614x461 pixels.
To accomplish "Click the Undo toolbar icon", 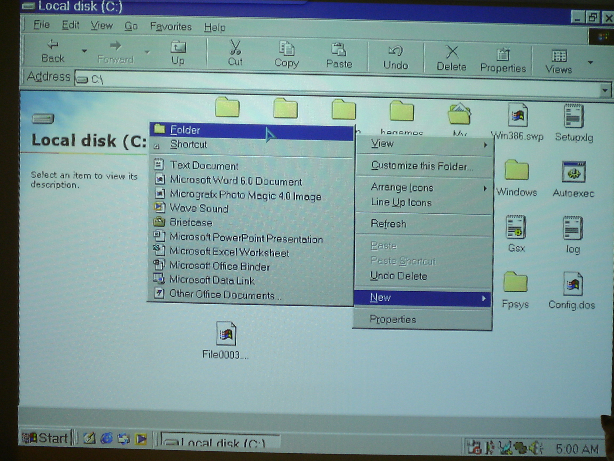I will [395, 51].
